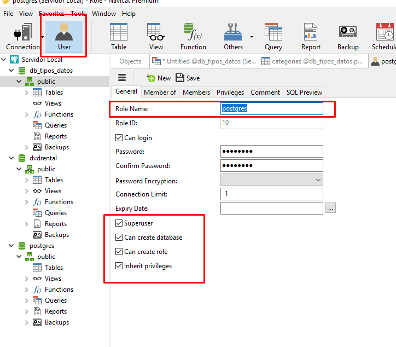Open the Help menu
Screen dimensions: 396x347
click(129, 14)
